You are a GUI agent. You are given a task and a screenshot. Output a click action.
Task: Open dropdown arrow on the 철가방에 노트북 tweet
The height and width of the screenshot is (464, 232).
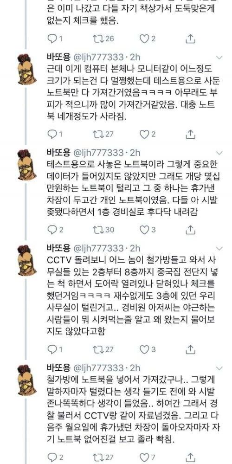[x=219, y=368]
